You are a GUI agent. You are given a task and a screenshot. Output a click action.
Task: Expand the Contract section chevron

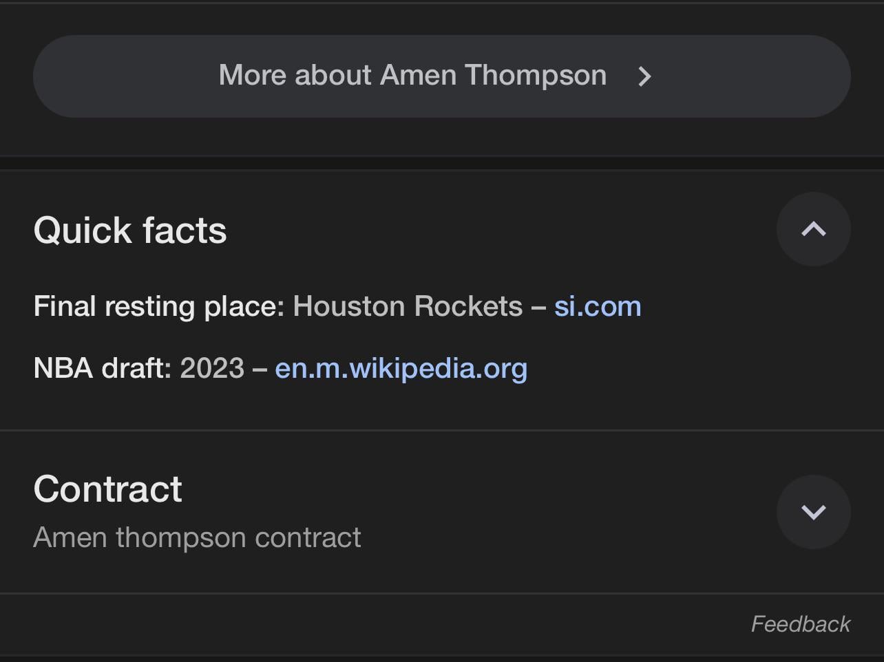click(813, 512)
